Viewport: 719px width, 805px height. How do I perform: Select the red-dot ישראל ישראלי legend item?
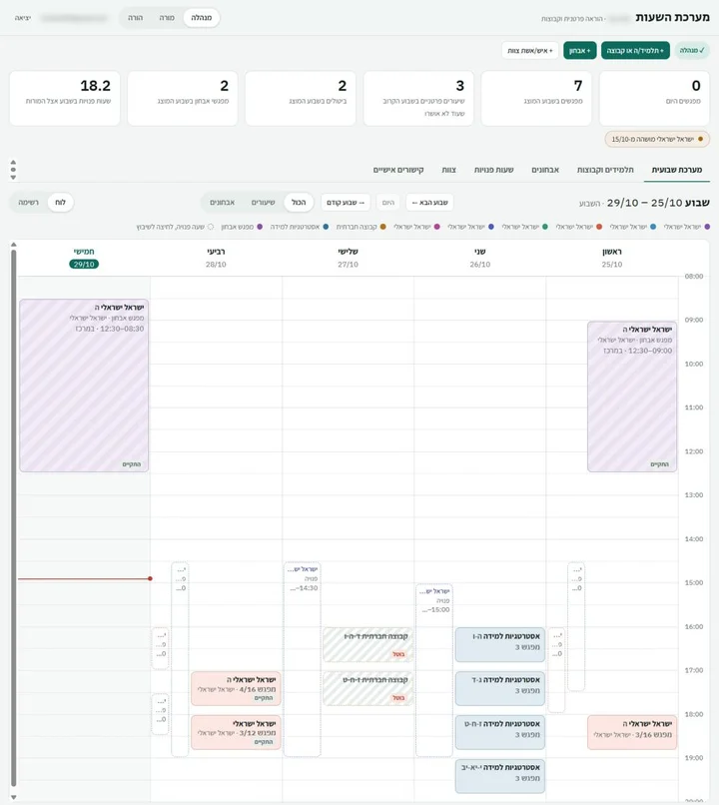[578, 227]
